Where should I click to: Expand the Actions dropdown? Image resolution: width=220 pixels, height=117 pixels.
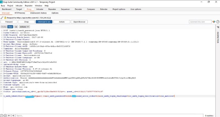coord(24,27)
